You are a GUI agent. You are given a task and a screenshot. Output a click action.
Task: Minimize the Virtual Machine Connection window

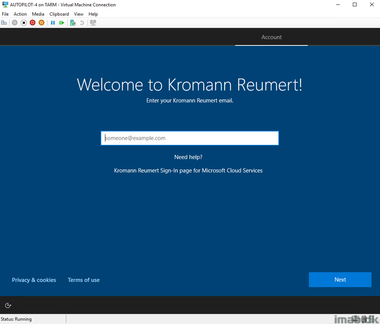click(338, 4)
